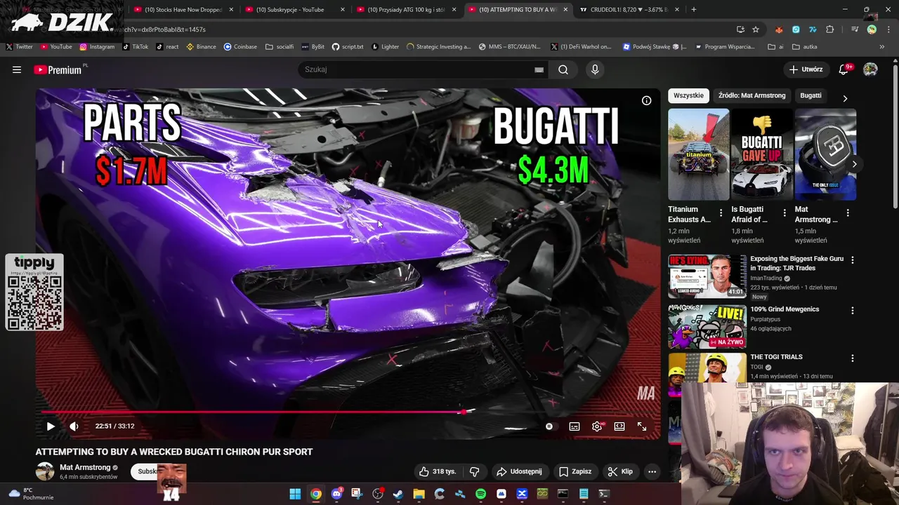Viewport: 899px width, 505px height.
Task: Open options for Is Bugatti Afraid short
Action: pyautogui.click(x=785, y=213)
